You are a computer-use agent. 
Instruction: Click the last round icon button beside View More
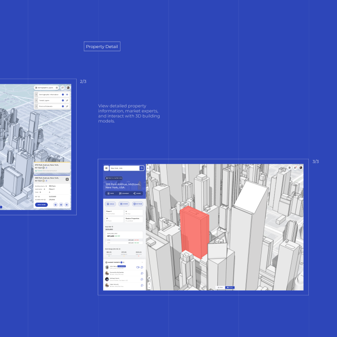[67, 205]
